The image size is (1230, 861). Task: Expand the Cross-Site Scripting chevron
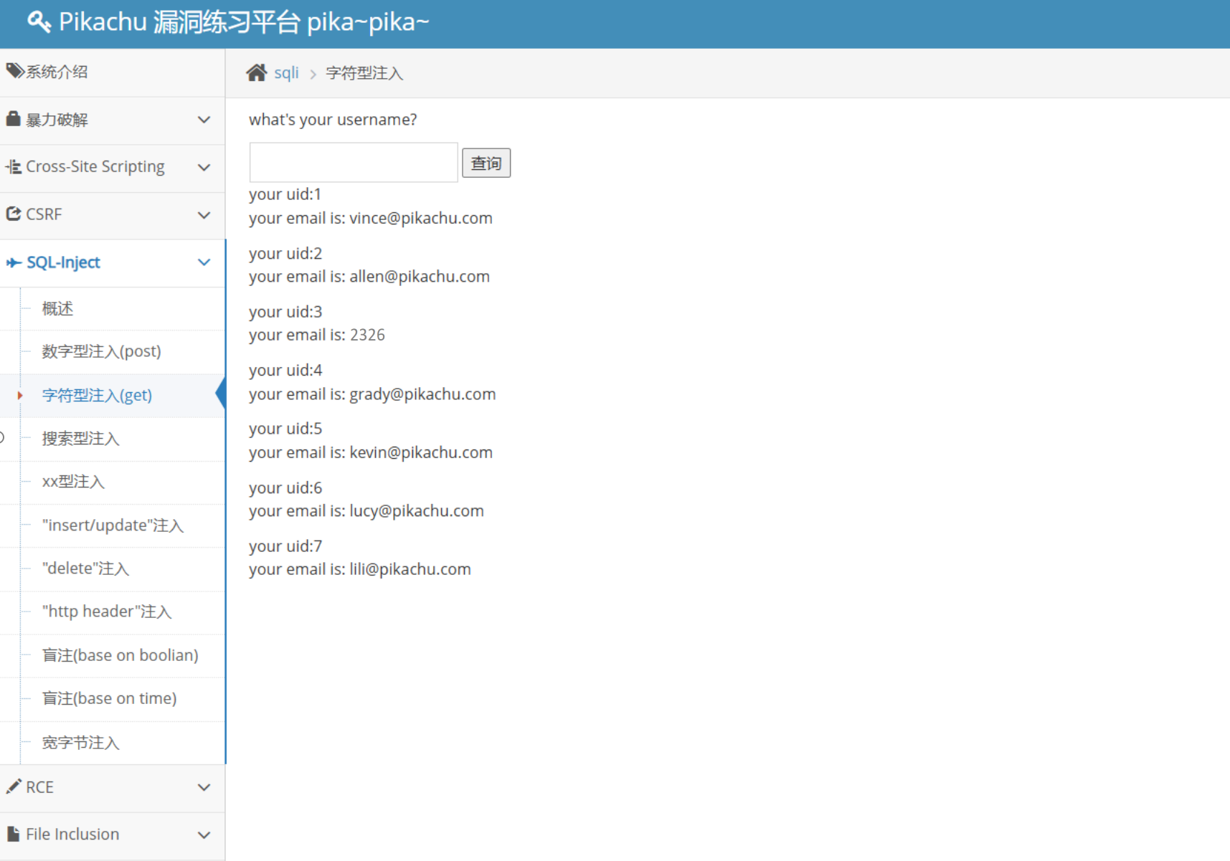204,168
